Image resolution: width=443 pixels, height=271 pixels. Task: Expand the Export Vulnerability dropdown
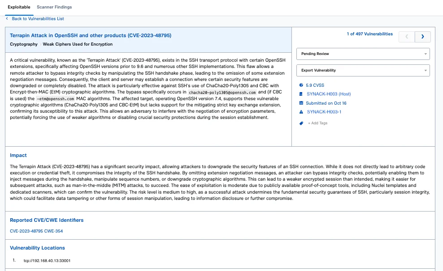coord(363,70)
